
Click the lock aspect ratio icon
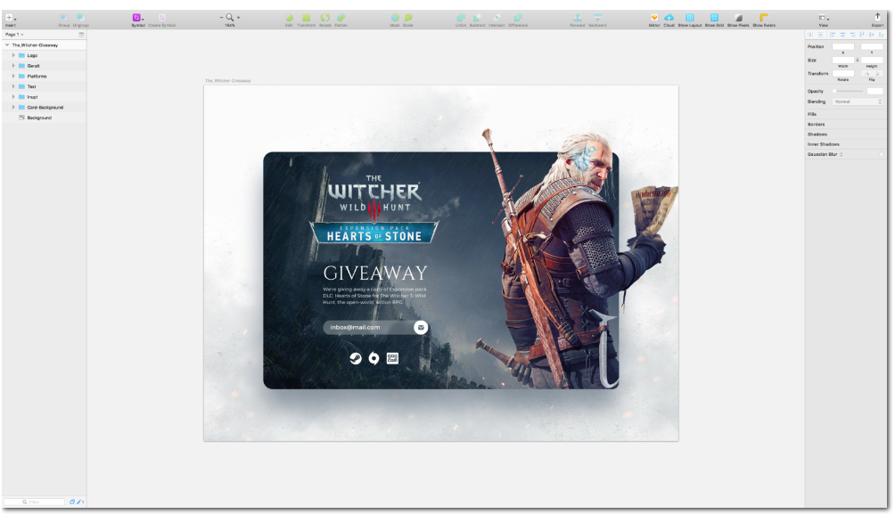[x=858, y=60]
